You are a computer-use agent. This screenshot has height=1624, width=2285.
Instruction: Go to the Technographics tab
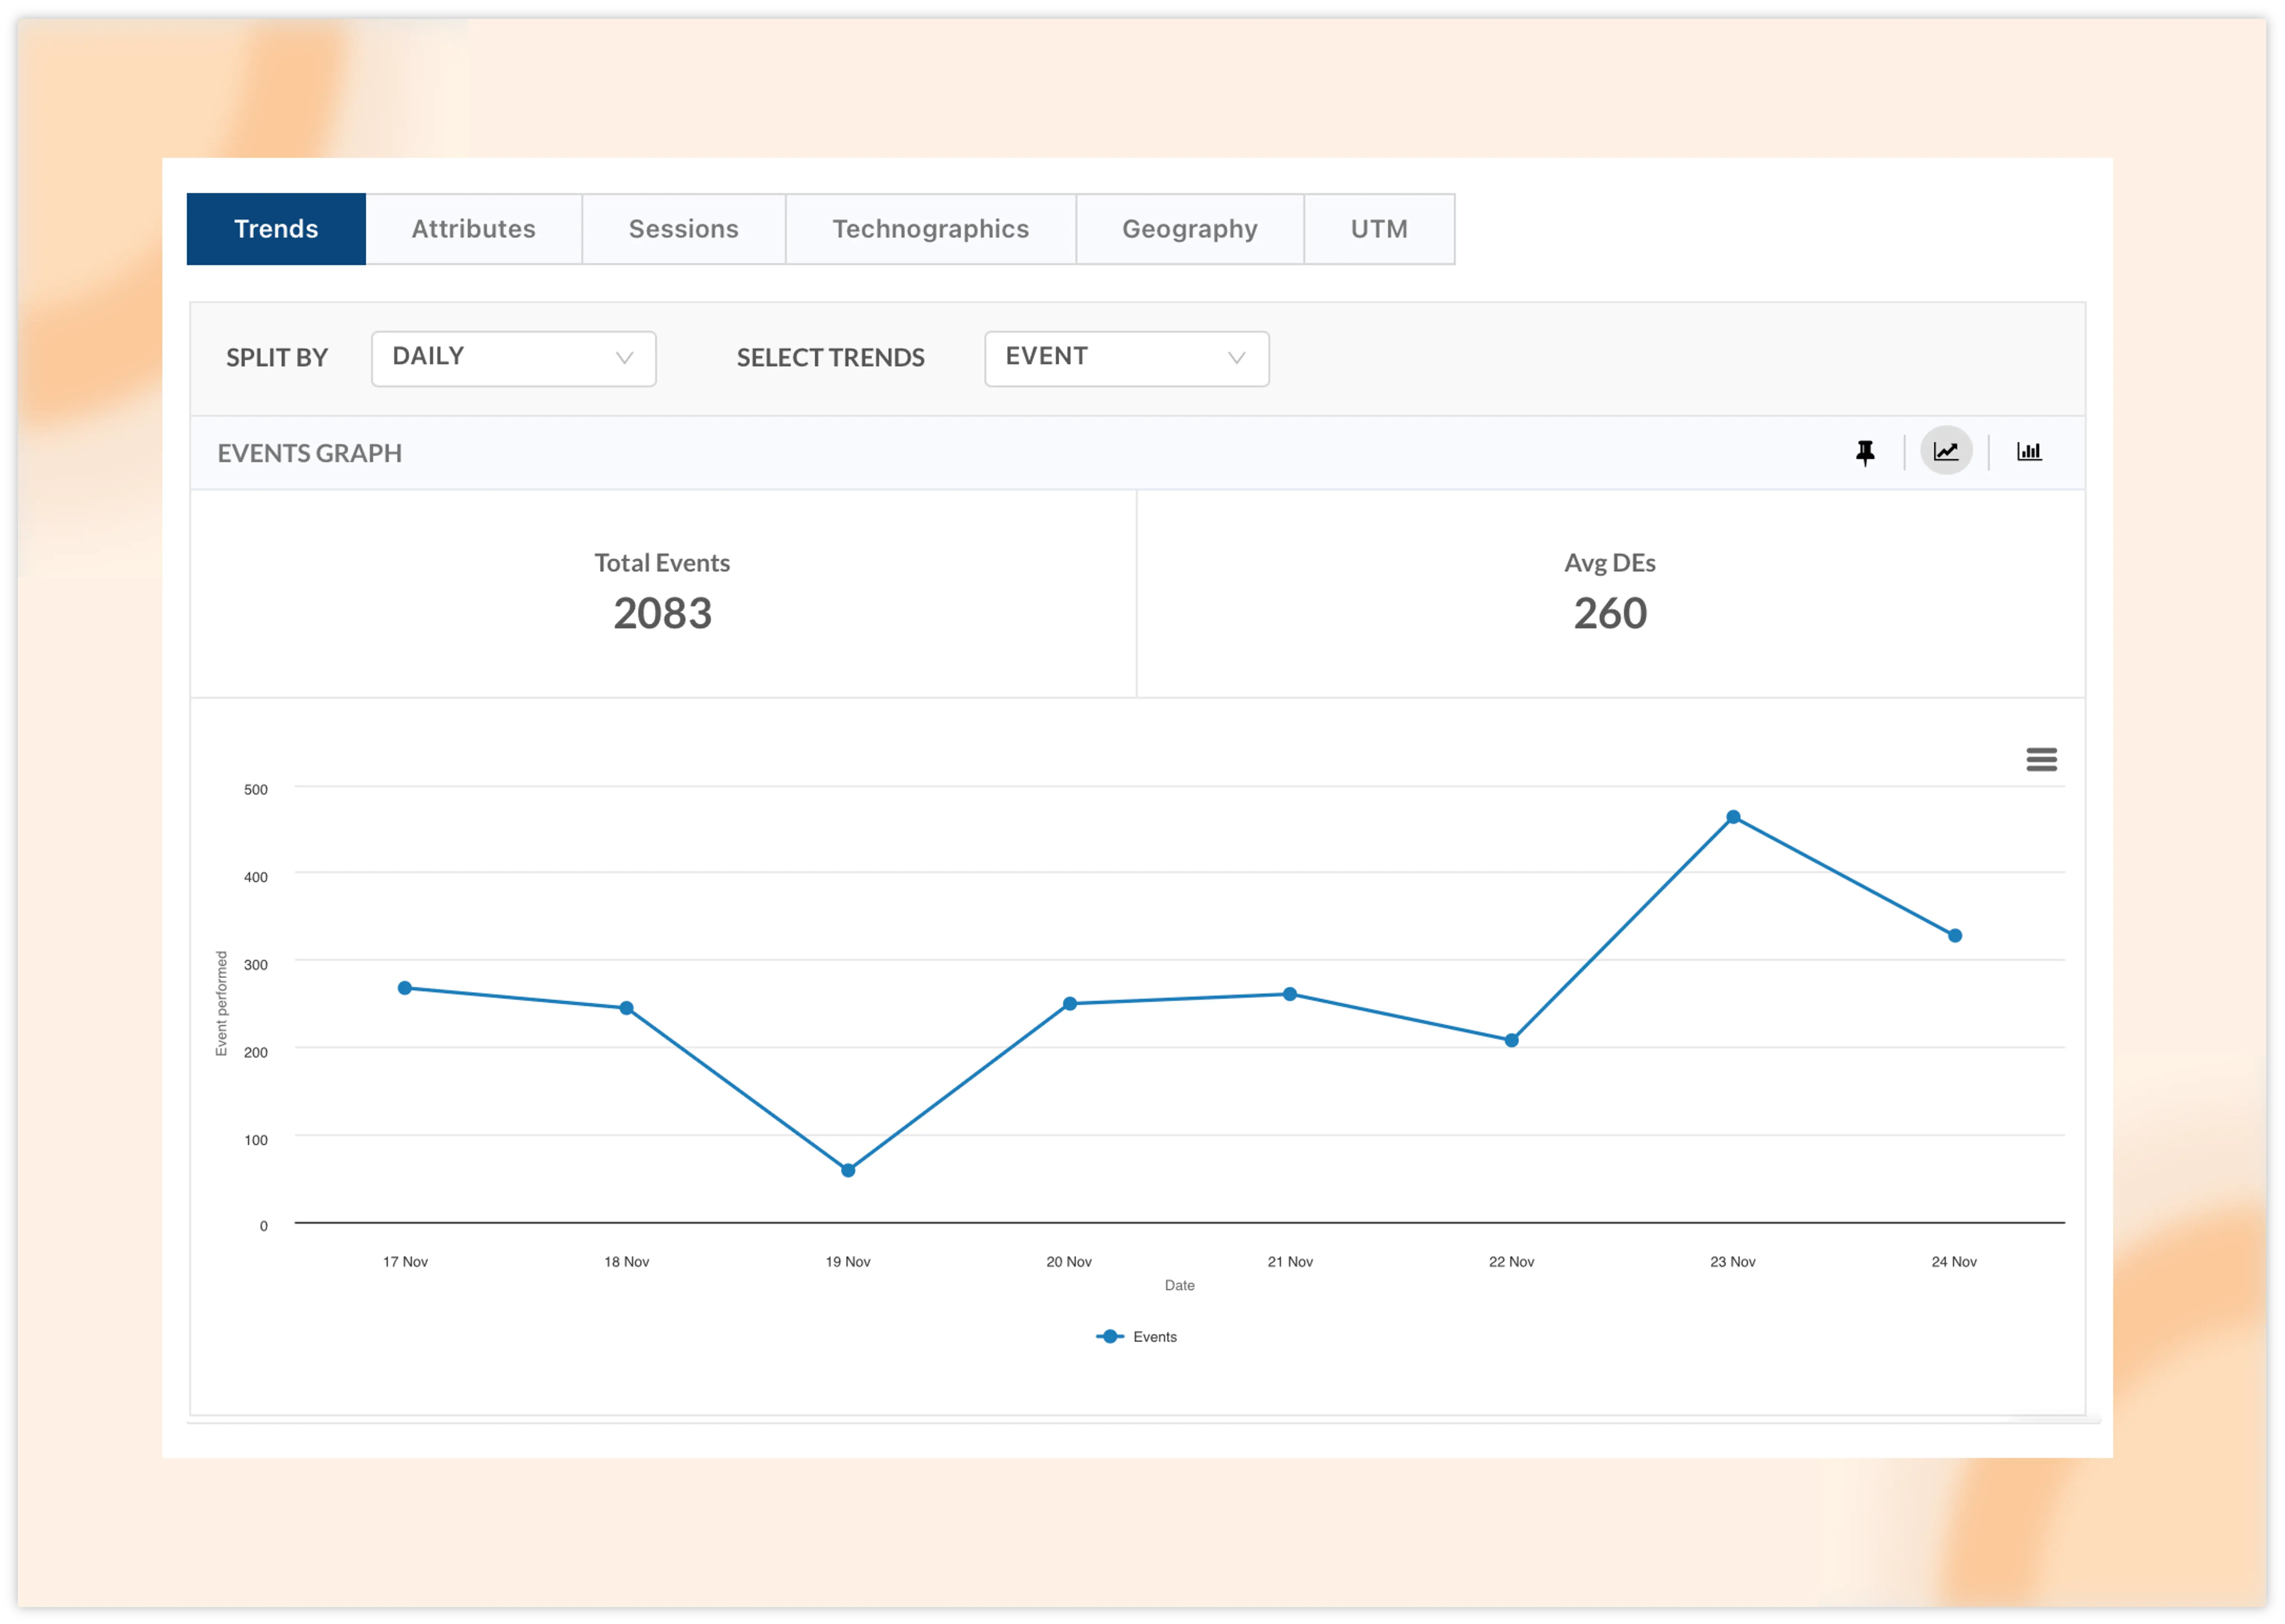pos(931,229)
